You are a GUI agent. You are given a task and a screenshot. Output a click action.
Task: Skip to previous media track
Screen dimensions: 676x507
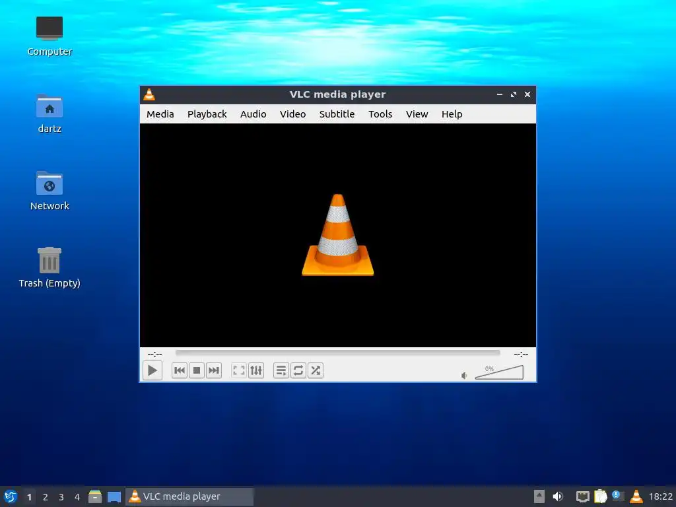click(x=180, y=370)
